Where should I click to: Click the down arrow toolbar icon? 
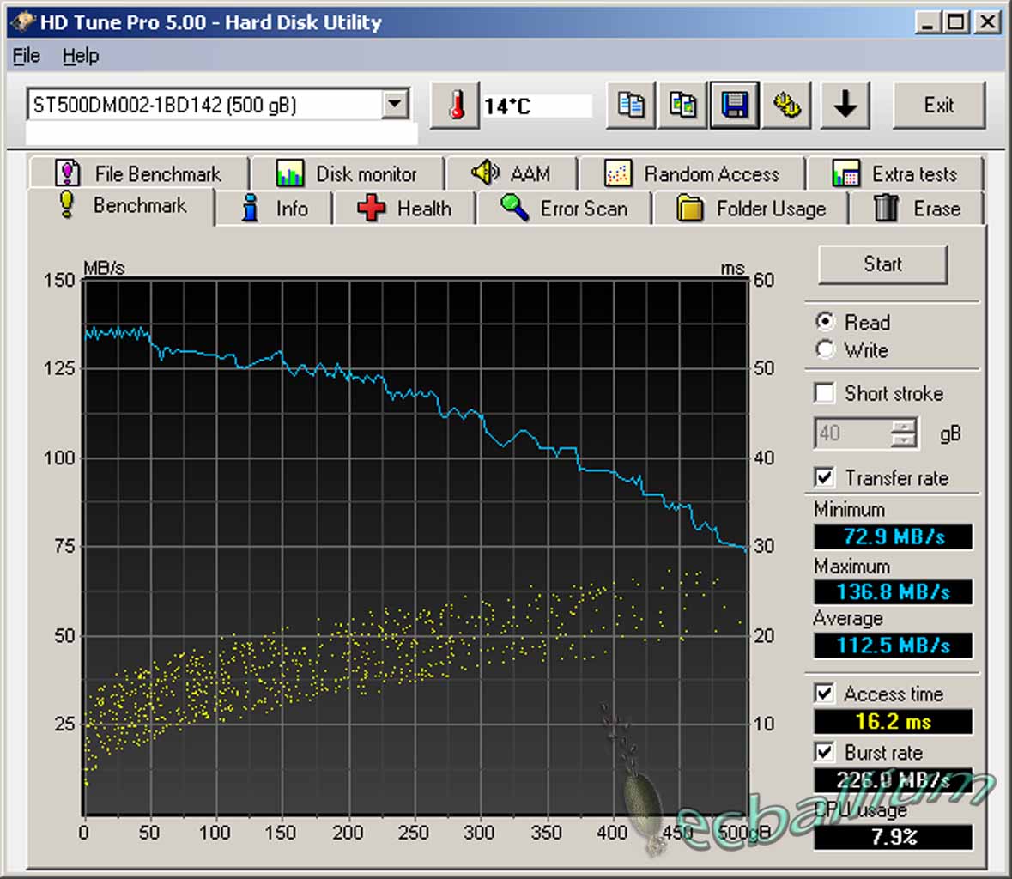tap(845, 106)
